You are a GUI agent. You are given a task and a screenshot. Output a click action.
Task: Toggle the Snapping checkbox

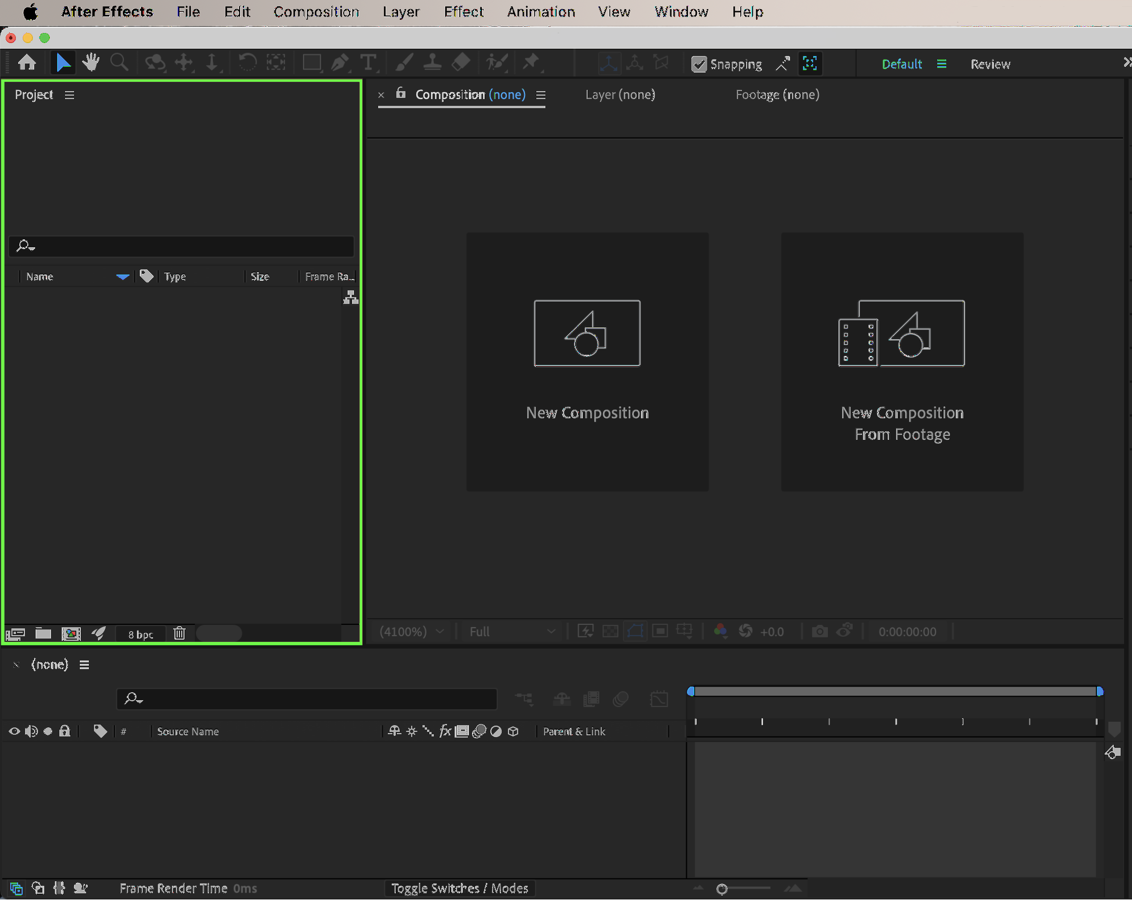point(699,64)
